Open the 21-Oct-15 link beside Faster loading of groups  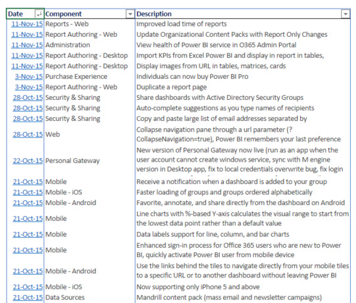(x=28, y=193)
